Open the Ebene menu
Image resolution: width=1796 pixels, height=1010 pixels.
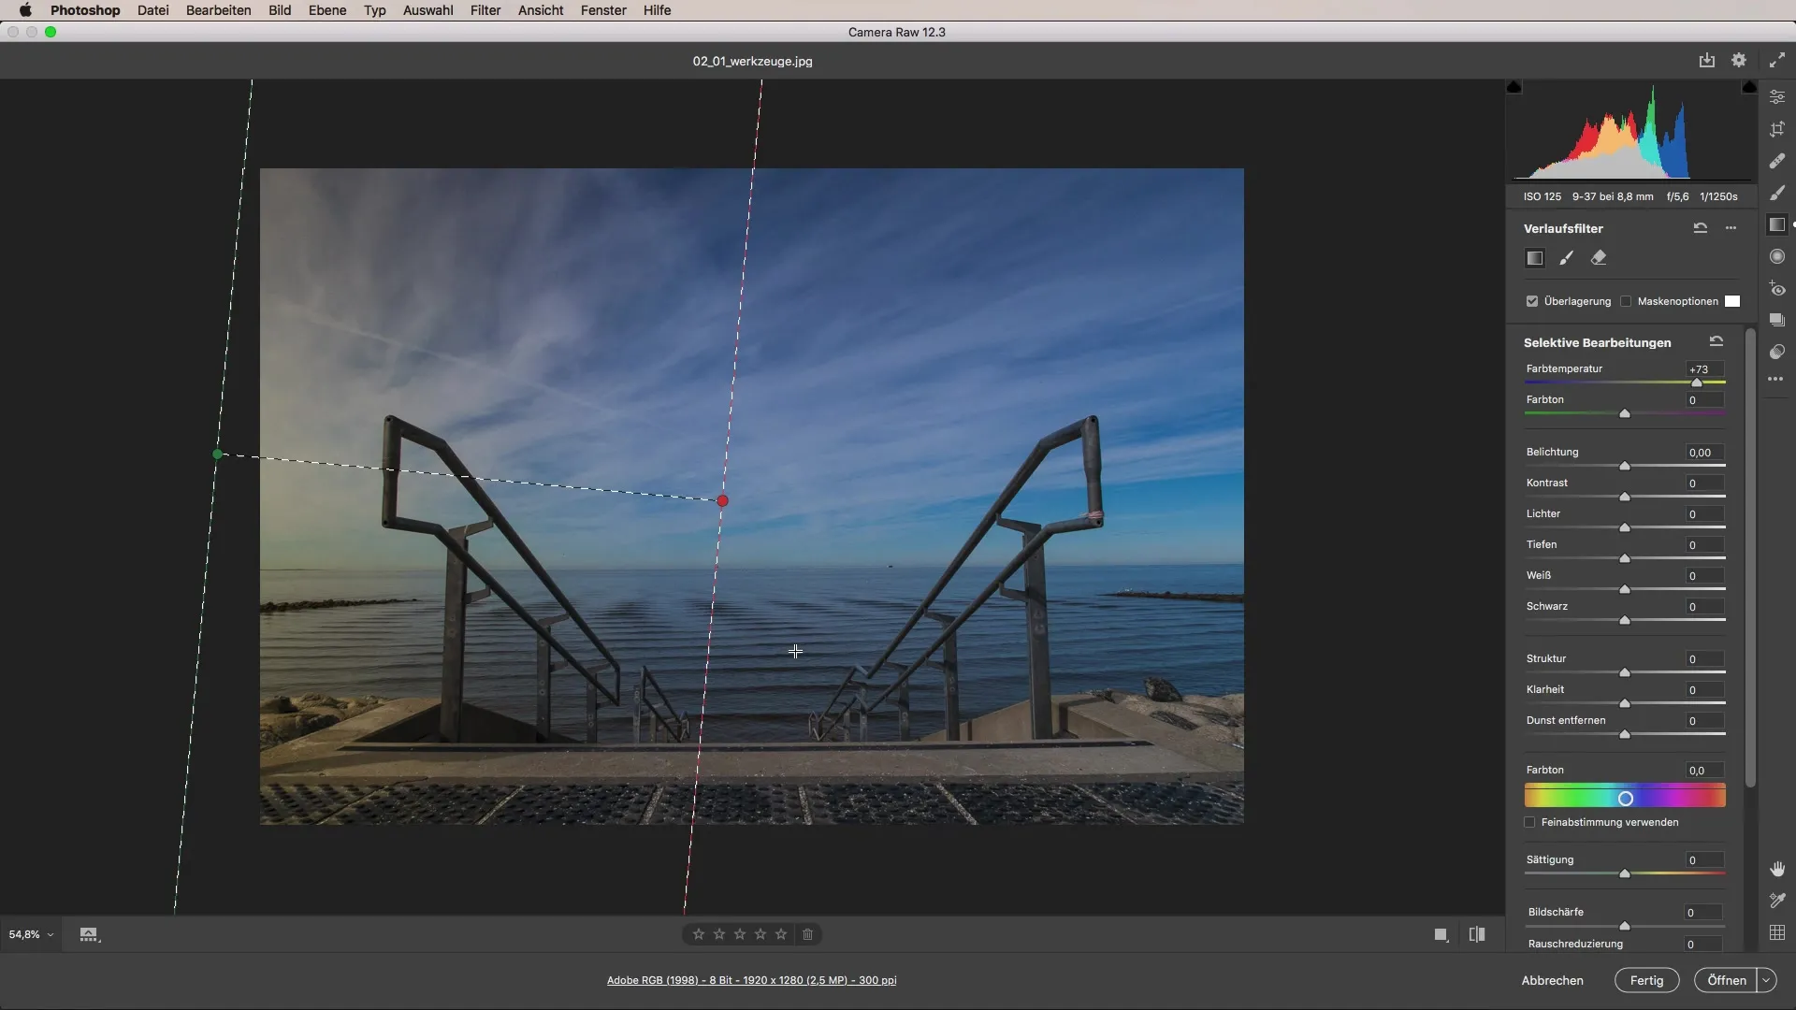[327, 10]
